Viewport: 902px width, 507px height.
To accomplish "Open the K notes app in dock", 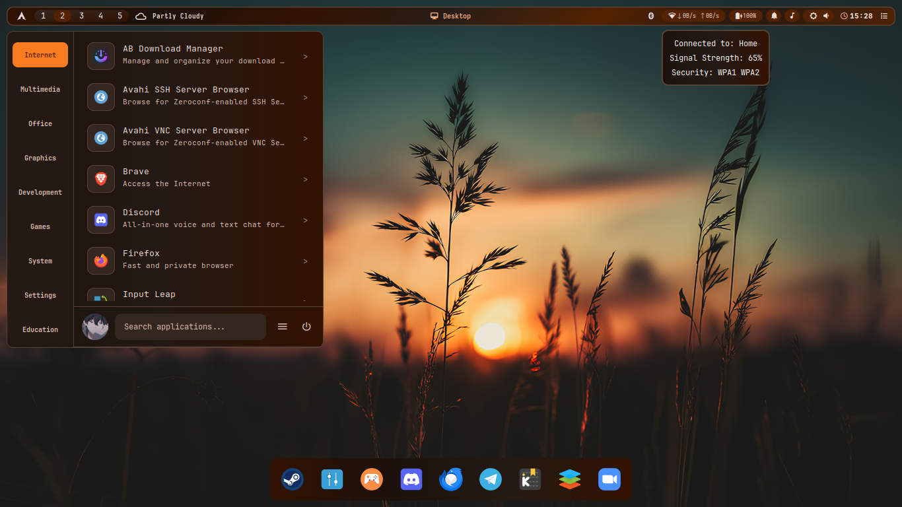I will [x=530, y=479].
